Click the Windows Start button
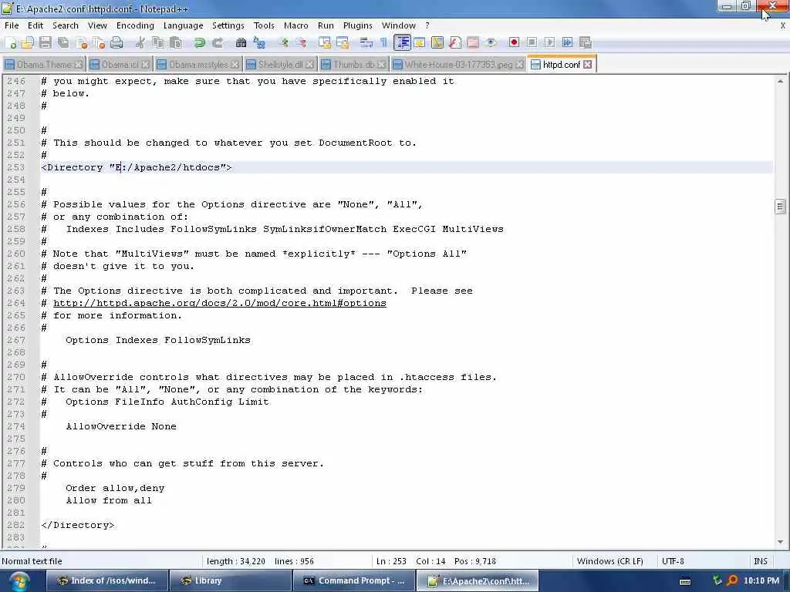 coord(19,581)
